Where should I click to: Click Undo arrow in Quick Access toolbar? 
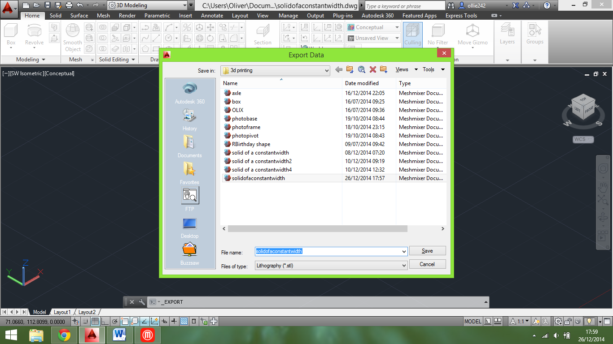coord(80,5)
